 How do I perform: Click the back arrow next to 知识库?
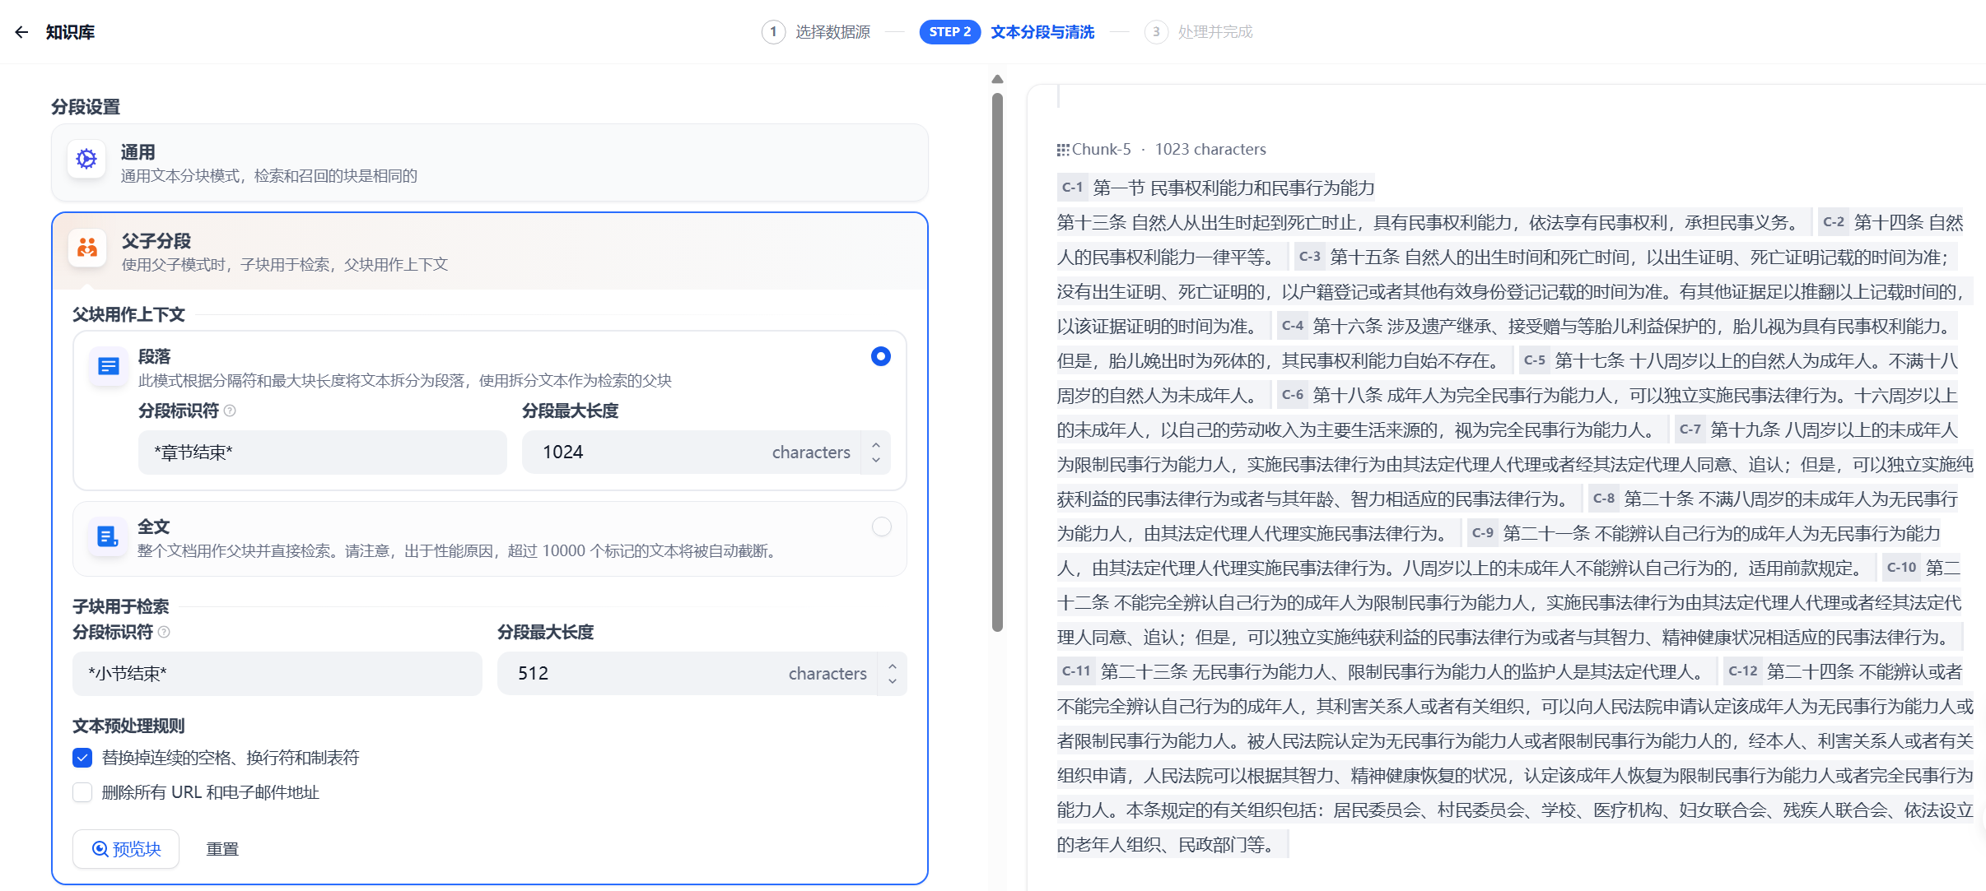21,32
